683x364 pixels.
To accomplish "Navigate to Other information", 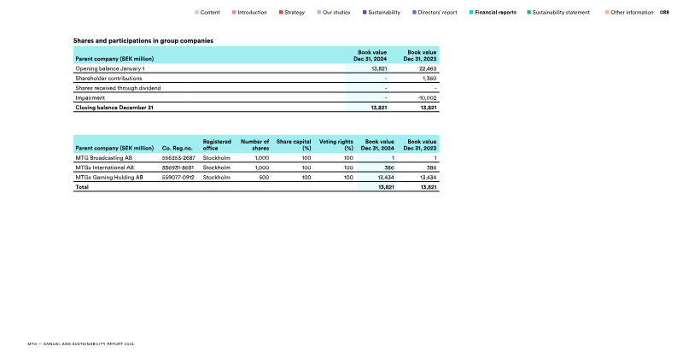I will click(632, 13).
